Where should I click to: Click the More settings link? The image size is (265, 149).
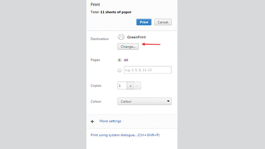[110, 121]
